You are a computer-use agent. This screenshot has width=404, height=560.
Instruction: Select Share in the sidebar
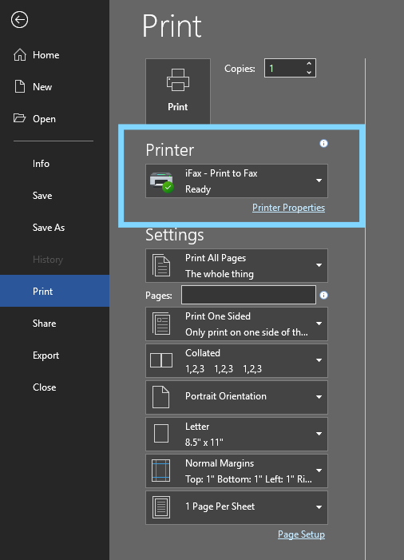54,324
